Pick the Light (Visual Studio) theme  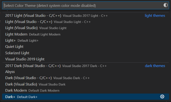tap(86, 28)
